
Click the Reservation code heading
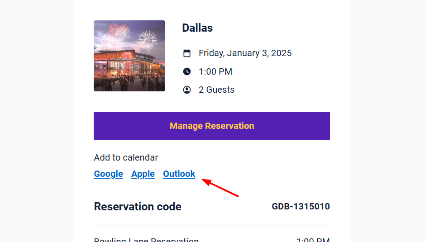coord(138,207)
